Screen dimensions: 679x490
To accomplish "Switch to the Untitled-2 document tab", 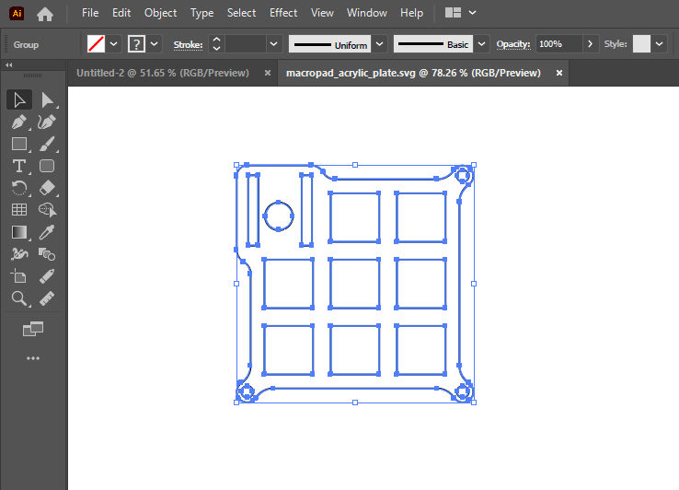I will [x=162, y=73].
